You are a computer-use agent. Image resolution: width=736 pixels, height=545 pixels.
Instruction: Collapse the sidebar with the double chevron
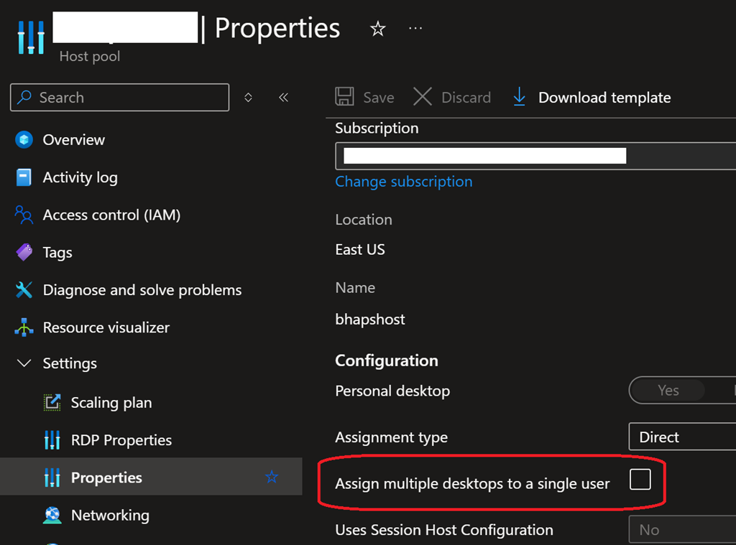click(283, 96)
